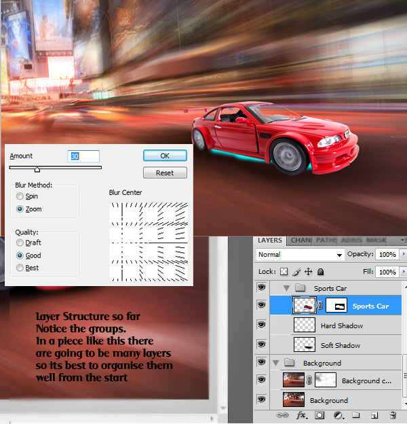Open the Opacity slider arrow
This screenshot has height=424, width=407.
point(404,254)
